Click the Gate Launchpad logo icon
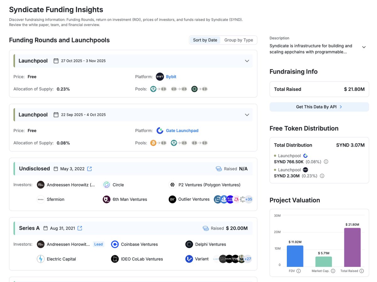377x282 pixels. [x=160, y=131]
